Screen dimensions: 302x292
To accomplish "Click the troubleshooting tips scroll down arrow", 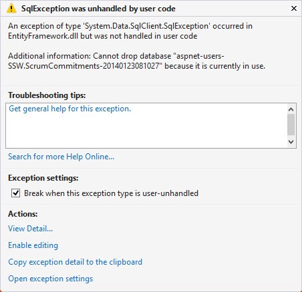I will [291, 142].
